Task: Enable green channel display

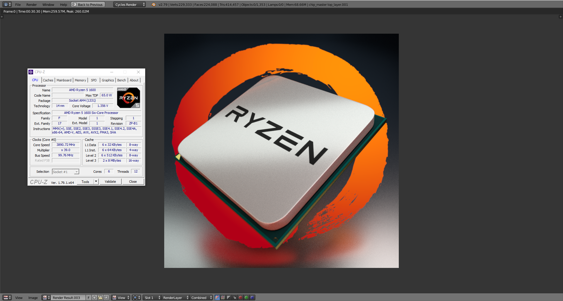Action: coord(246,297)
